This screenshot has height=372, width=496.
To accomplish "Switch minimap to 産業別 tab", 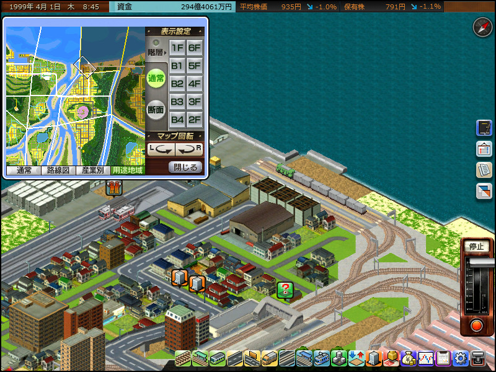I will (94, 170).
